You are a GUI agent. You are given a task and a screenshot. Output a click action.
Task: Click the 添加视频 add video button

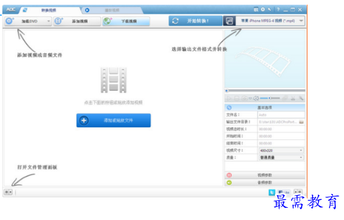click(x=77, y=21)
